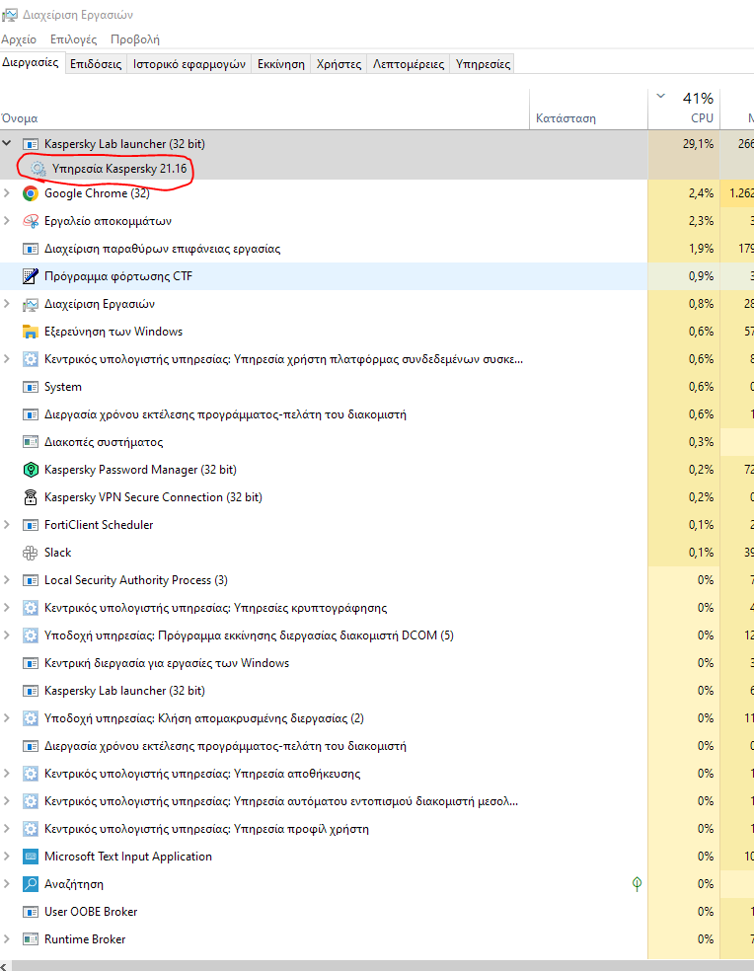The height and width of the screenshot is (971, 754).
Task: Click the horizontal scrollbar track at bottom
Action: [x=382, y=966]
